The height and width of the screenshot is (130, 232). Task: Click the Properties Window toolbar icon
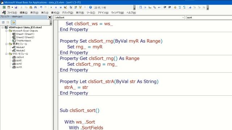(x=76, y=7)
